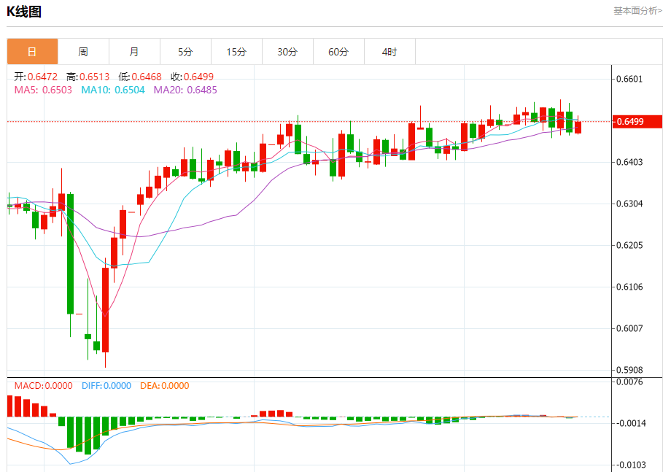671x472 pixels.
Task: Click the MA20: 0.6485 label
Action: pyautogui.click(x=185, y=90)
